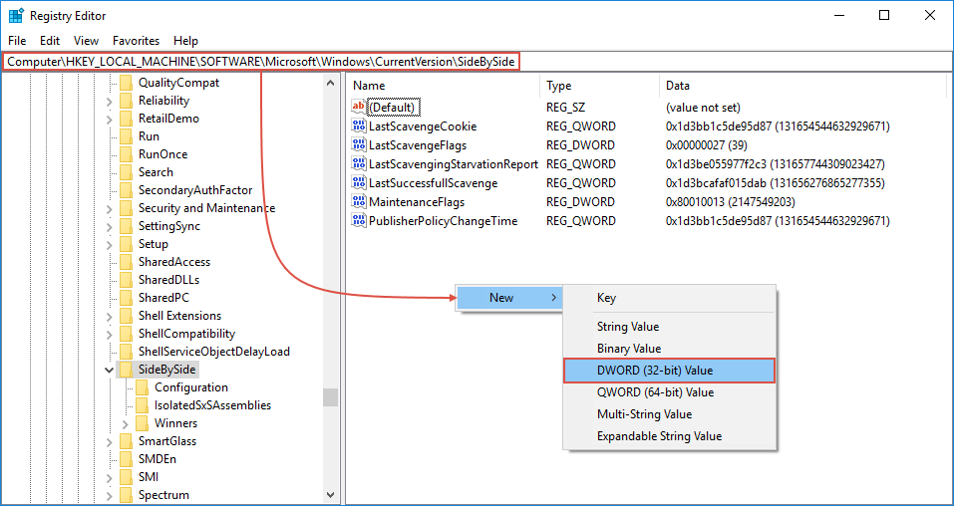The image size is (954, 506).
Task: Click the tree pane scrollbar thumb
Action: [x=330, y=397]
